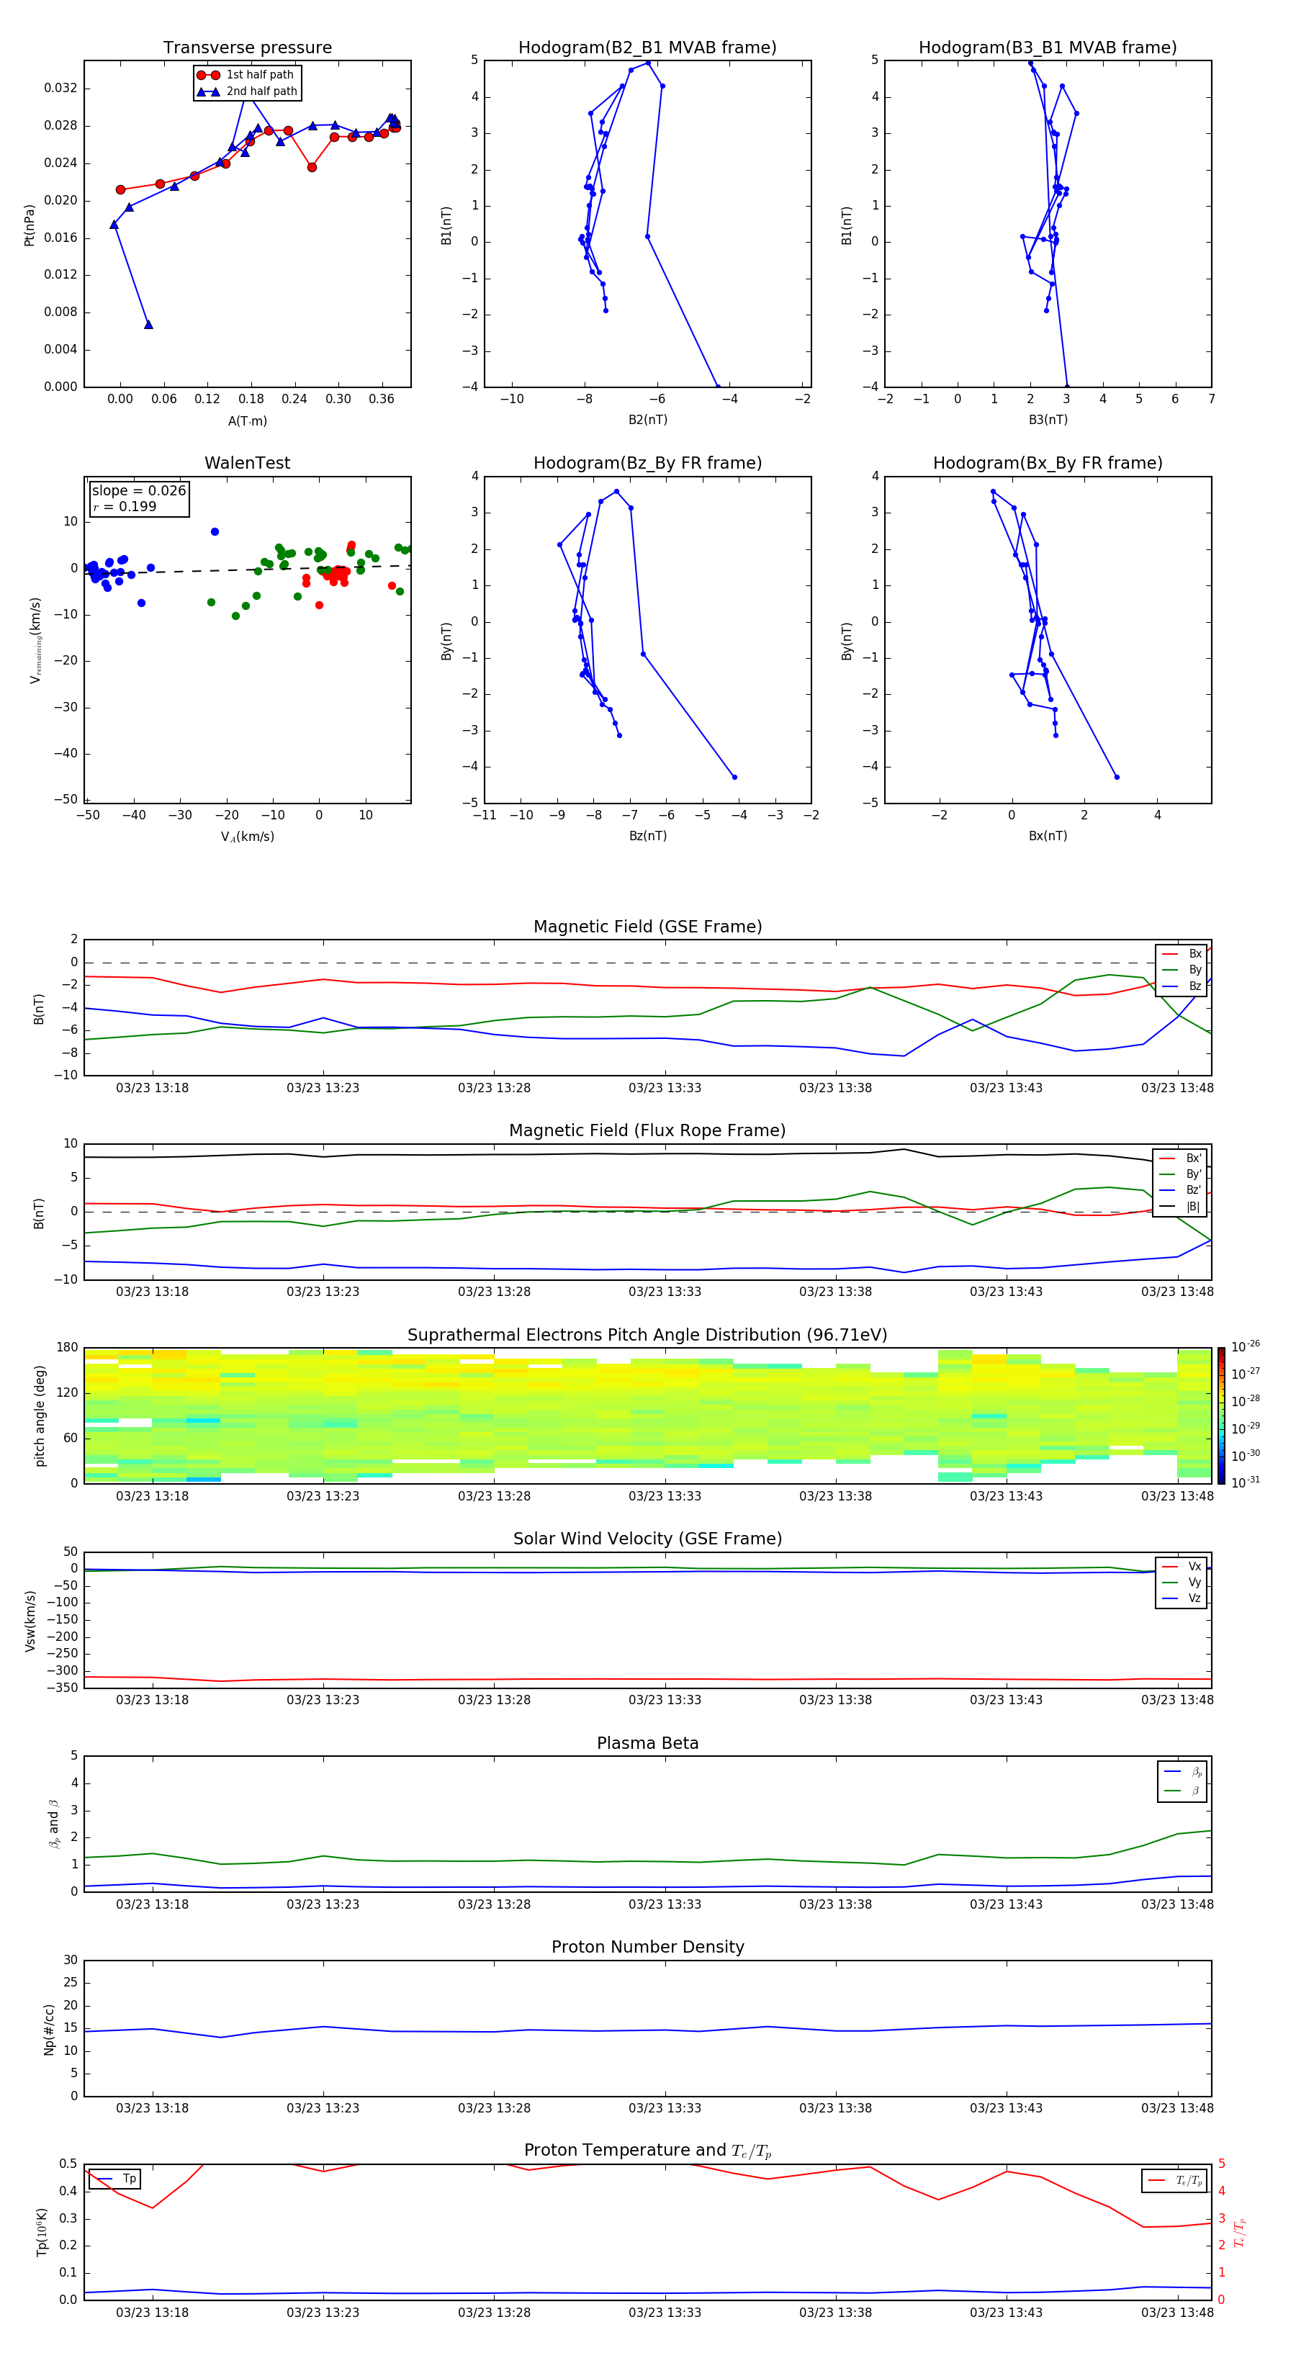Click the Hodogram(B2_B1 MVAB frame) title
Viewport: 1296px width, 2376px height.
click(647, 47)
